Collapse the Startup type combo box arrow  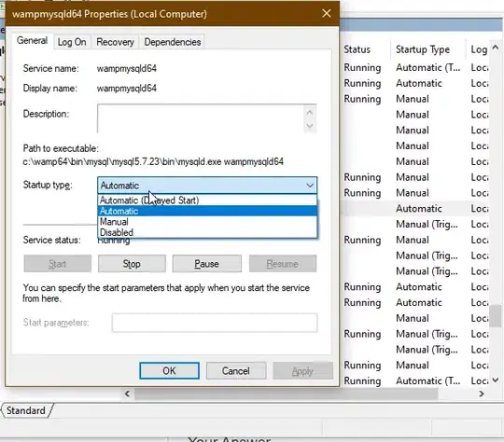[310, 186]
